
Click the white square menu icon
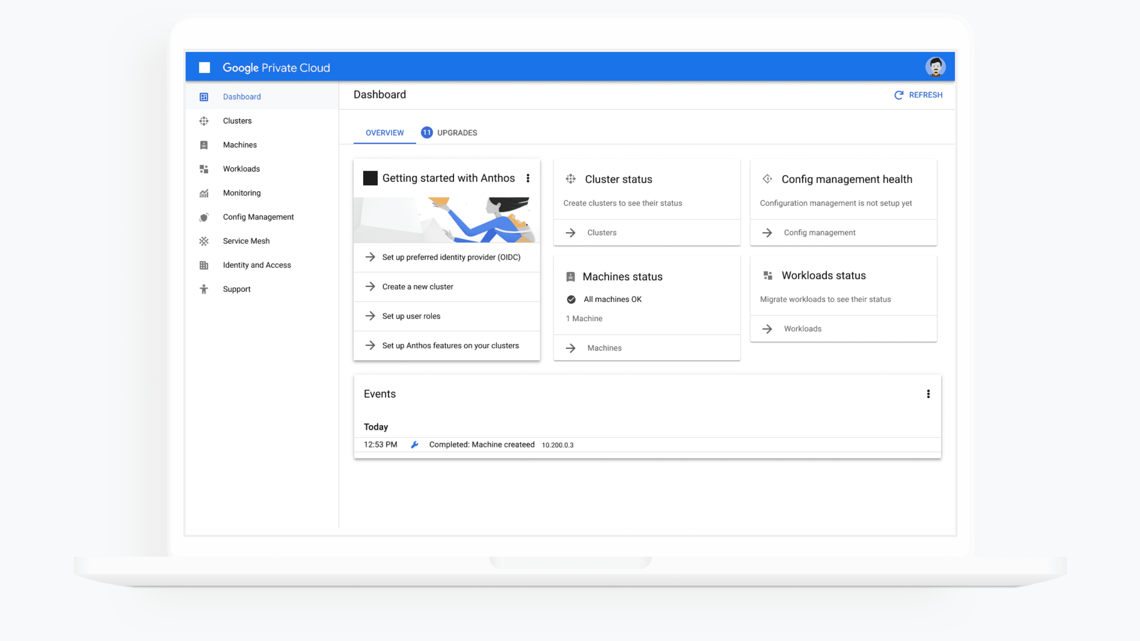point(204,68)
